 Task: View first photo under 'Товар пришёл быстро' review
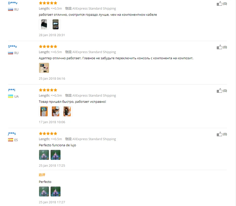[x=44, y=111]
